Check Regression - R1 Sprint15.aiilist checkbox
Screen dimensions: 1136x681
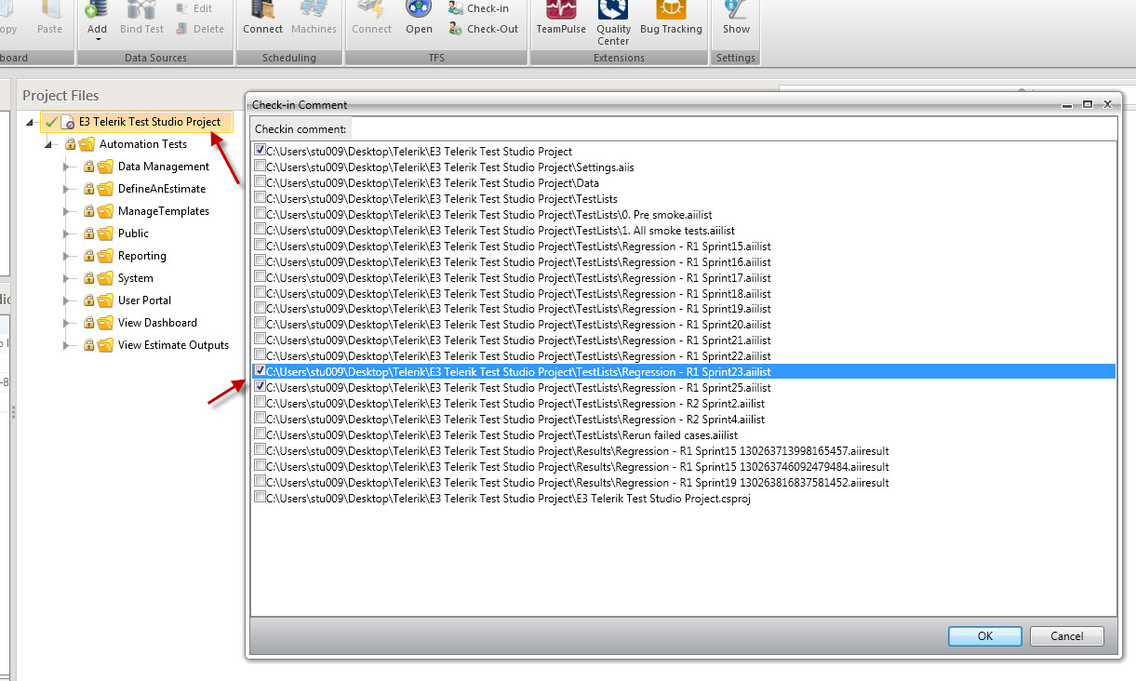coord(260,245)
